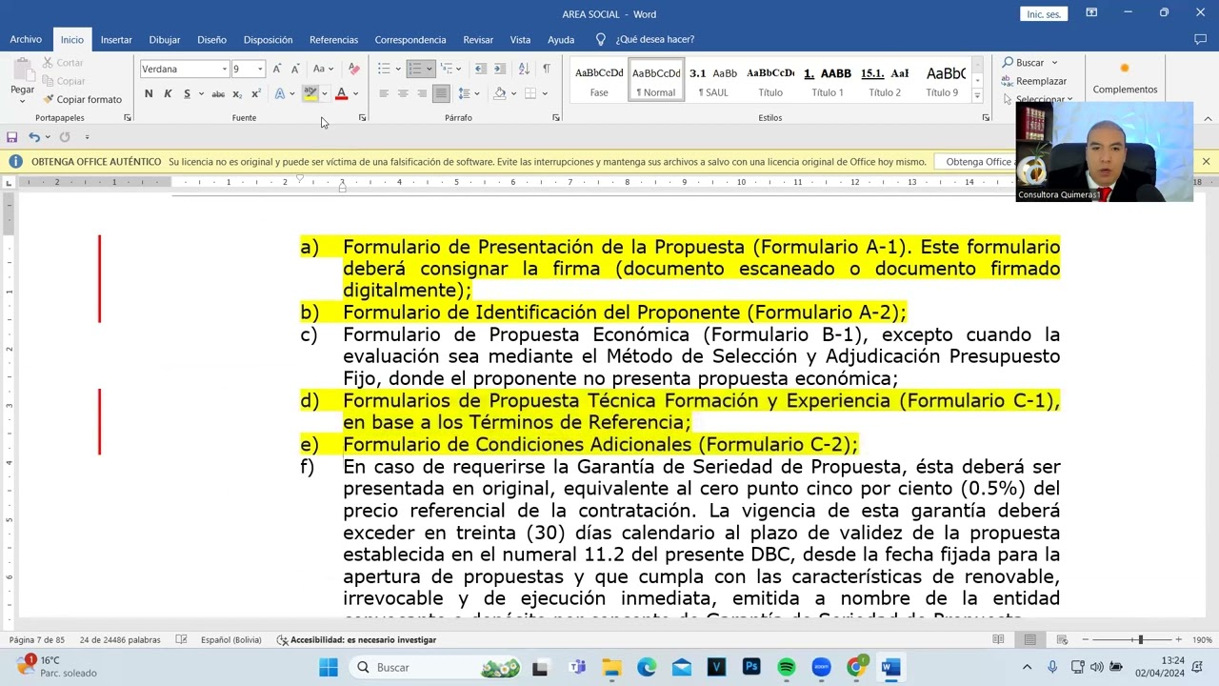Toggle subscript formatting

tap(237, 93)
